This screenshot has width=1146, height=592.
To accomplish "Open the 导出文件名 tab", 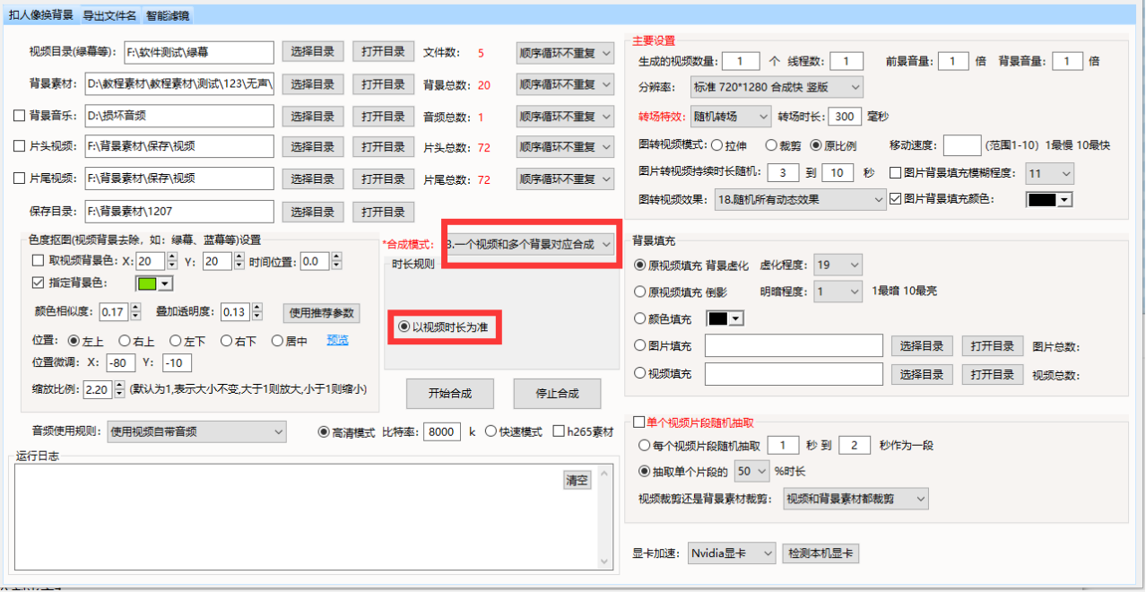I will pyautogui.click(x=110, y=15).
